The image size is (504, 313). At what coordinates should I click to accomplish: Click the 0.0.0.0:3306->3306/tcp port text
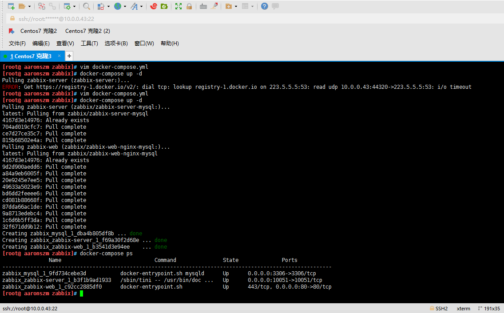[282, 273]
